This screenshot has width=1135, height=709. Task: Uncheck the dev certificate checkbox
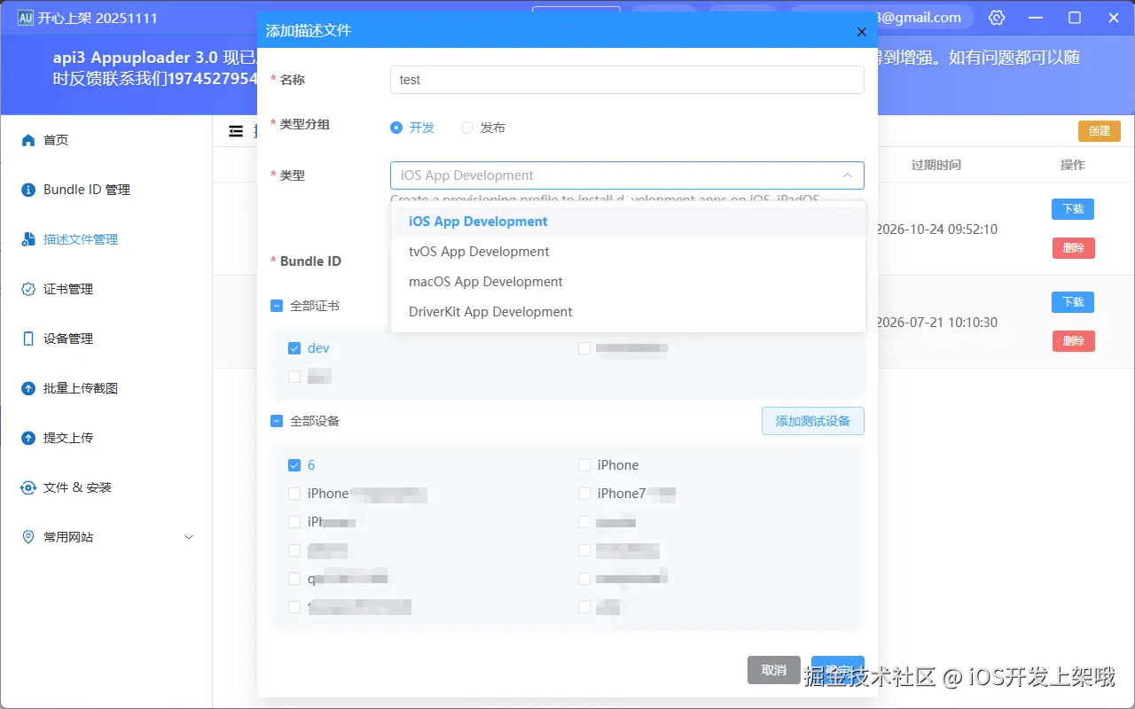[294, 348]
